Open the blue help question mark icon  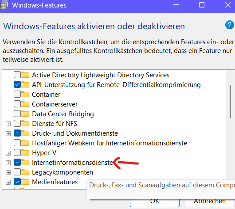pyautogui.click(x=229, y=25)
